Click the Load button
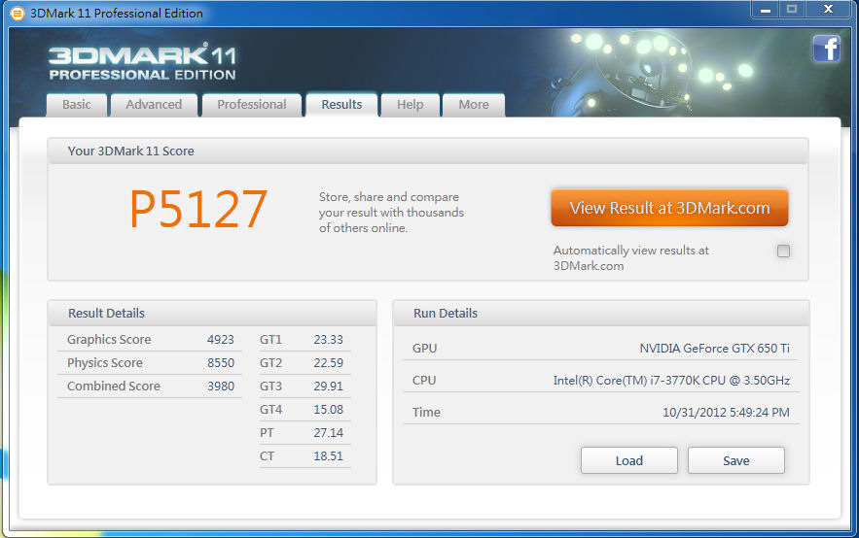The height and width of the screenshot is (538, 859). point(628,460)
